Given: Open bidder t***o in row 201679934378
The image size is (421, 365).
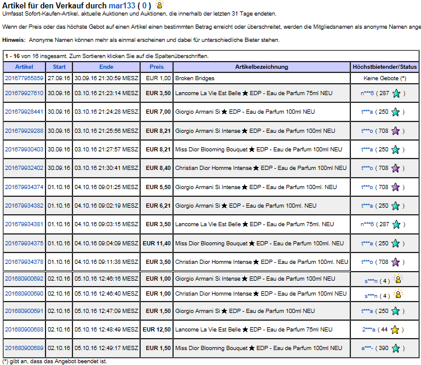Looking at the screenshot, I should [367, 261].
